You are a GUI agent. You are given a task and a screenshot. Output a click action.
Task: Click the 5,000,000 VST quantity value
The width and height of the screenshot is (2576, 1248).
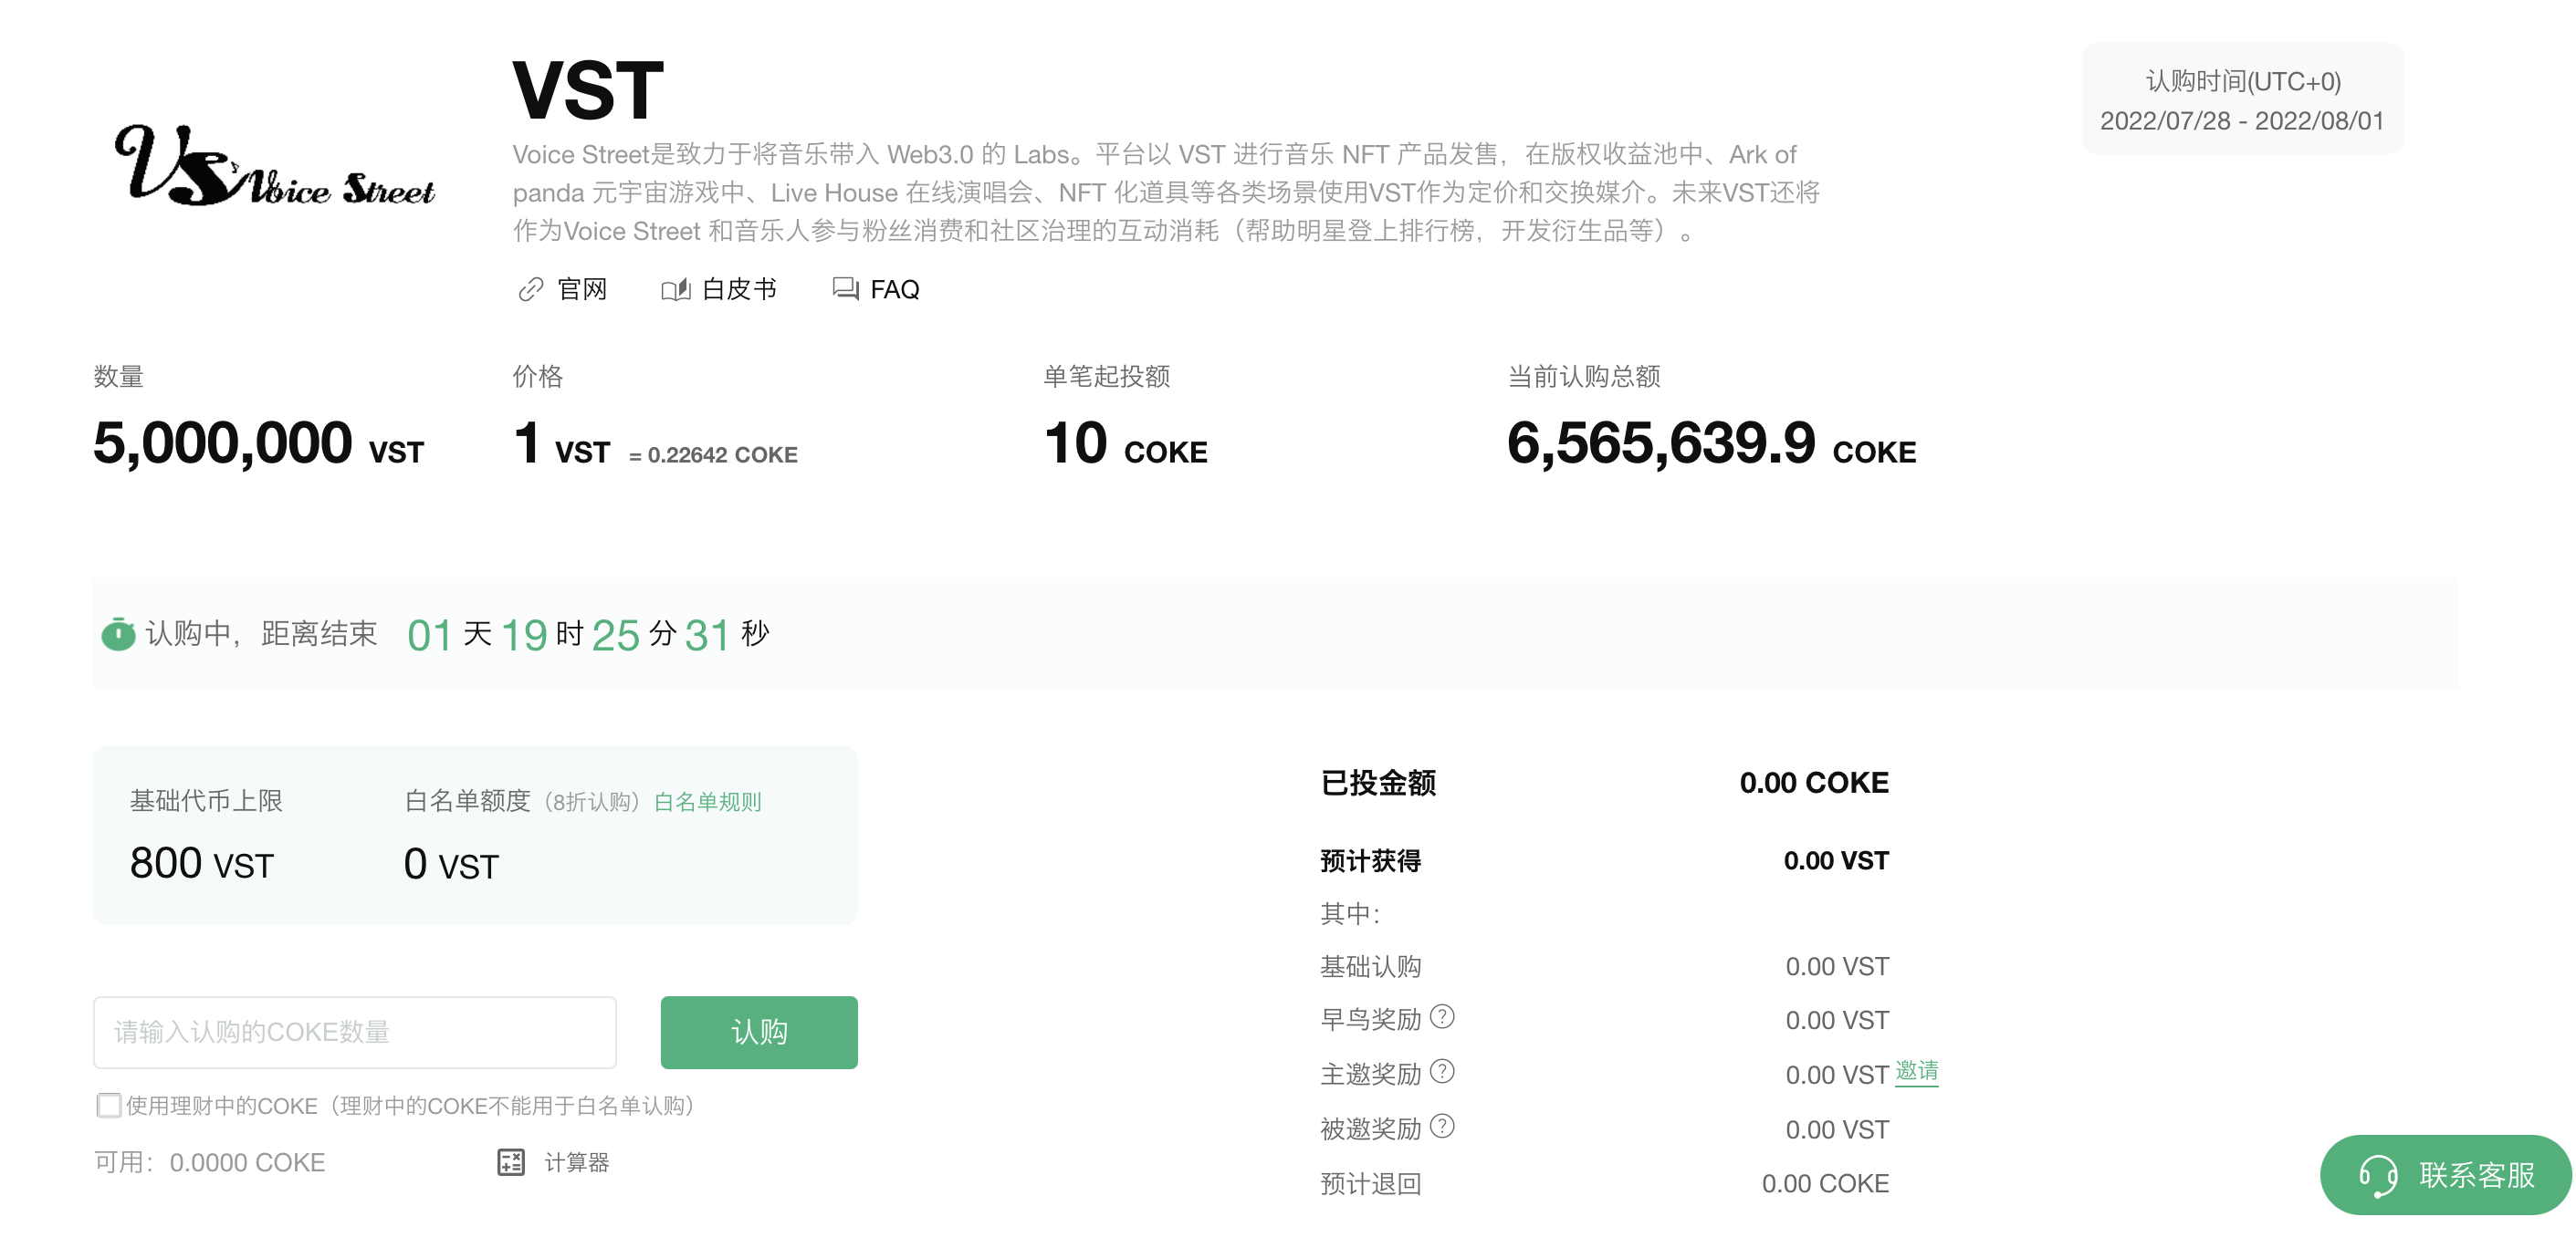coord(258,443)
